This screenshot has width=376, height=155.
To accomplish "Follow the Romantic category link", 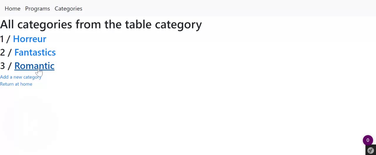I will pos(34,66).
